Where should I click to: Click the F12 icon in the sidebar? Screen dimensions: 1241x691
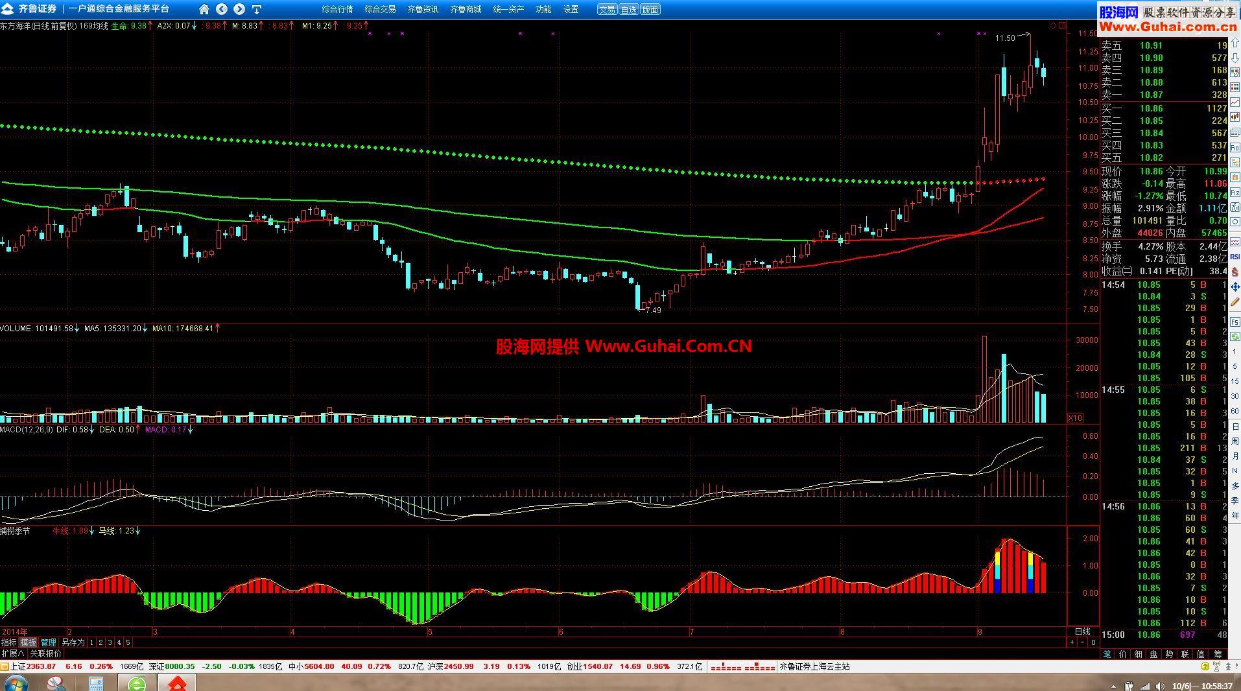(x=1235, y=193)
